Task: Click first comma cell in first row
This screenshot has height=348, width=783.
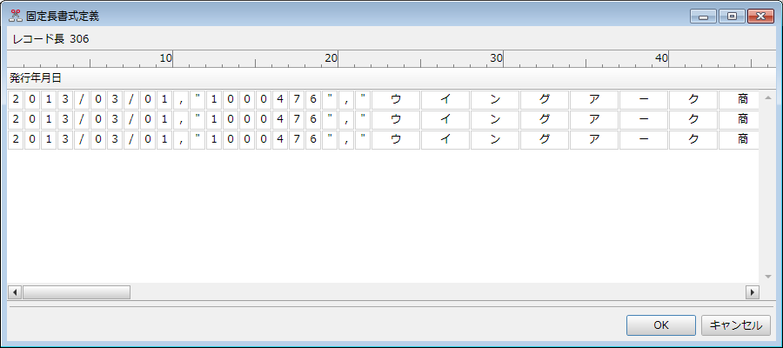Action: [x=181, y=99]
